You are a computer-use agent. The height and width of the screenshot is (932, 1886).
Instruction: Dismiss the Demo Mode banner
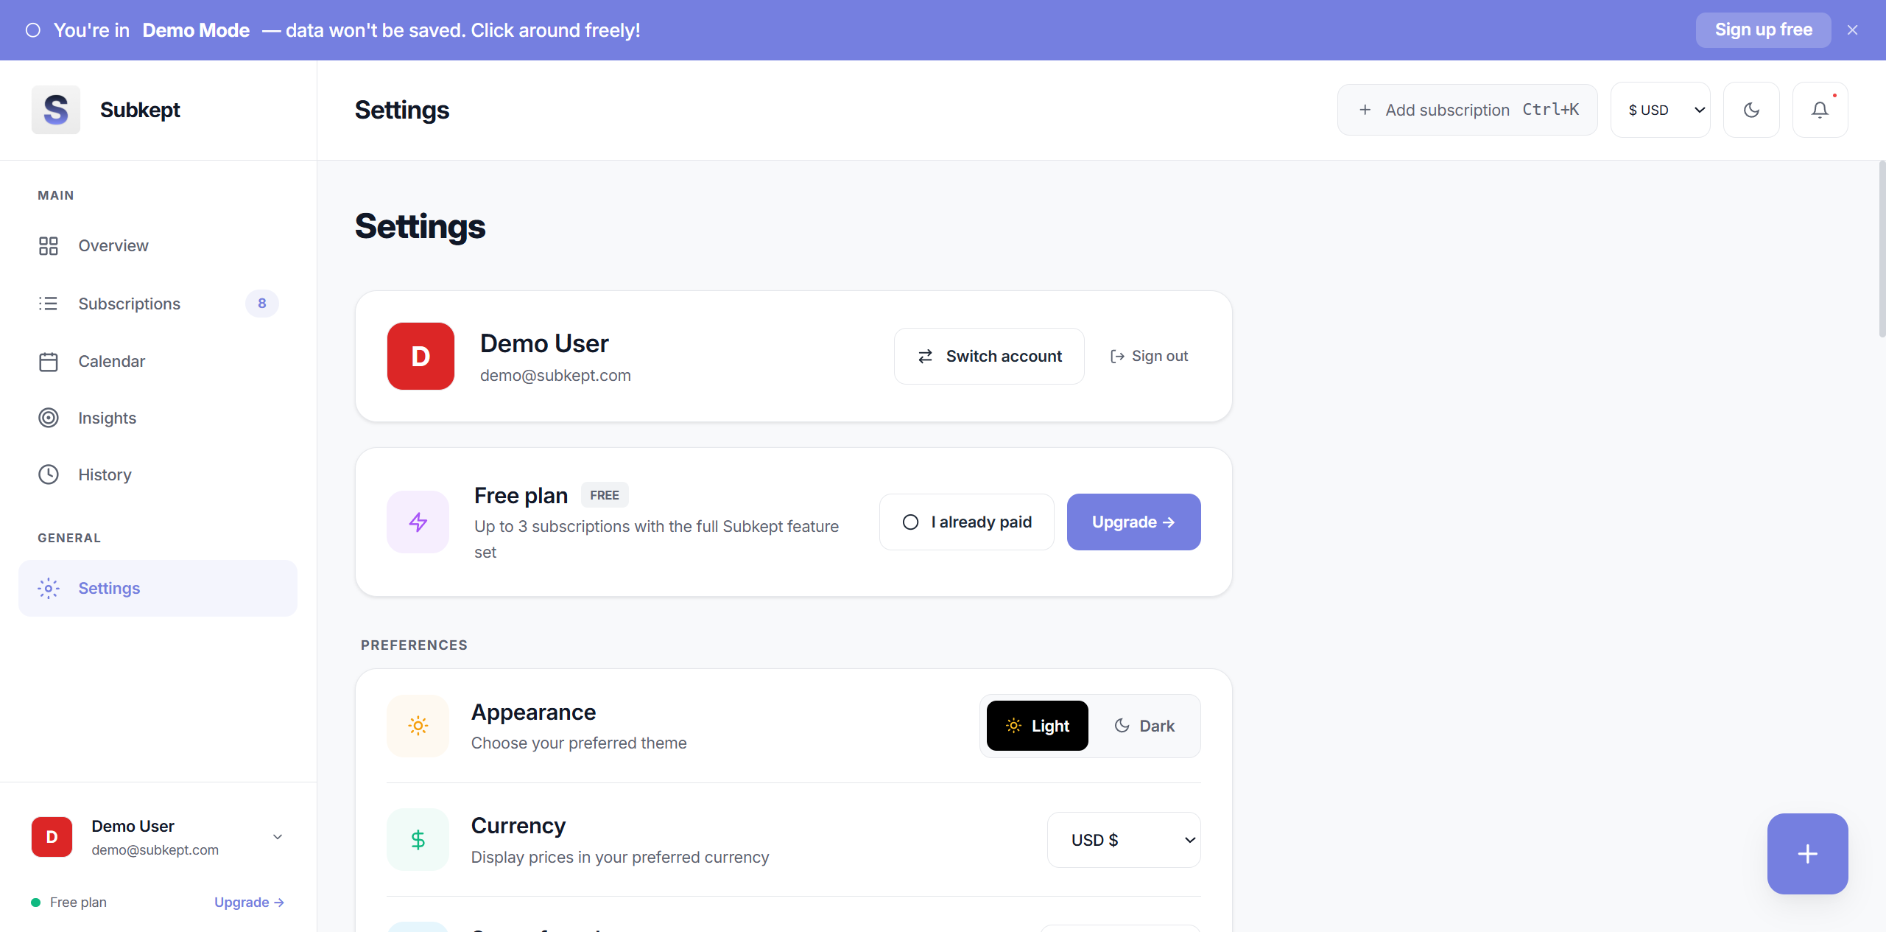click(1853, 30)
